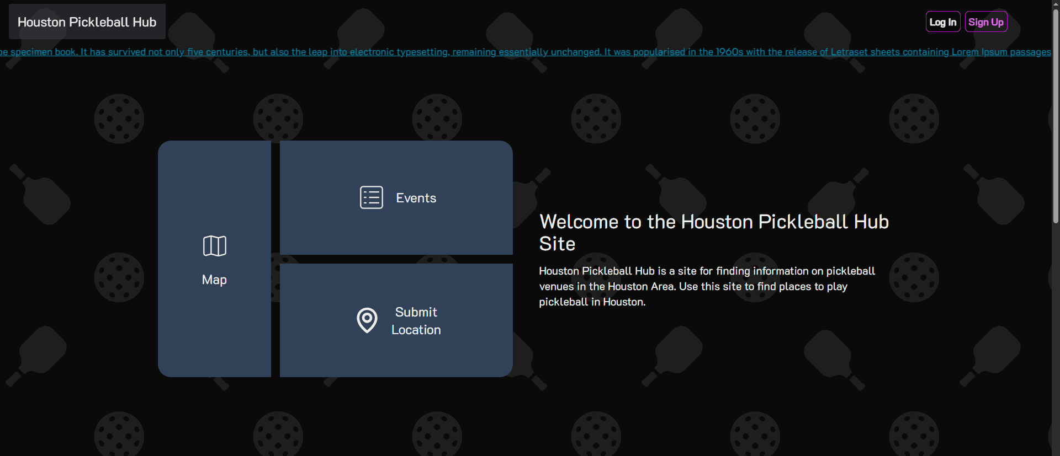Click the site description paragraph

point(707,286)
